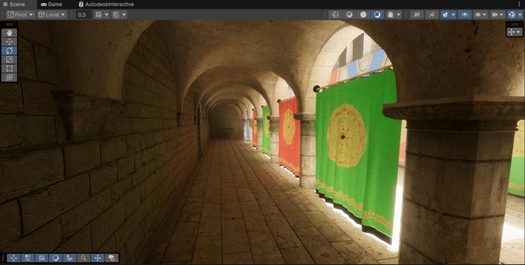Select the Rotate tool

tap(9, 50)
